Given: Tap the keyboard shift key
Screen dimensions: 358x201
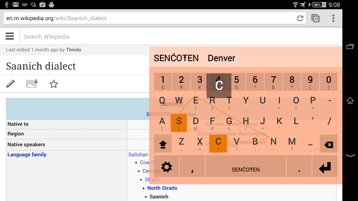Looking at the screenshot, I should (163, 144).
